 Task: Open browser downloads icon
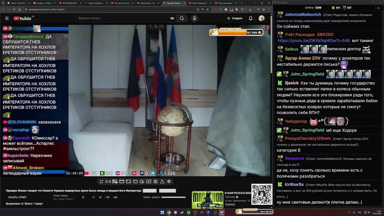pyautogui.click(x=250, y=9)
